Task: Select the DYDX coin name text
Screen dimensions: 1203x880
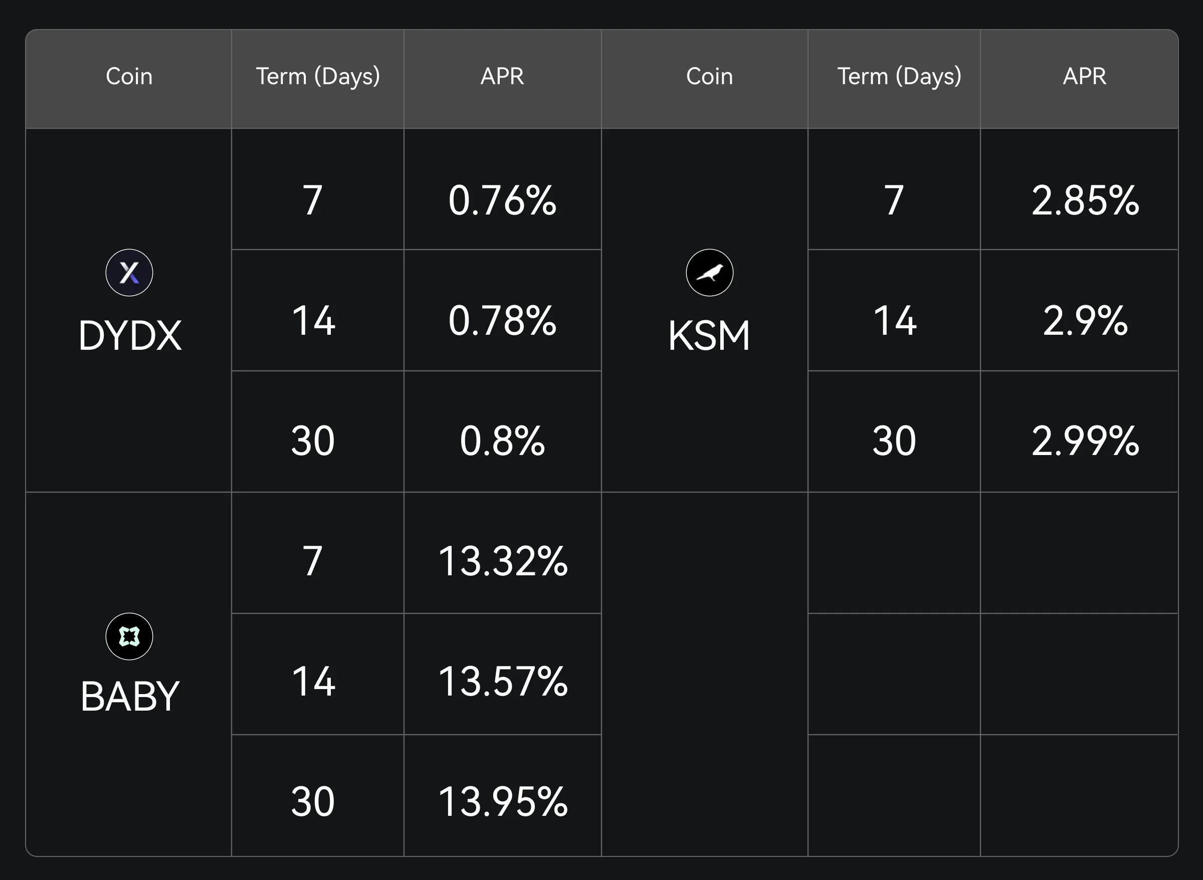Action: [130, 336]
